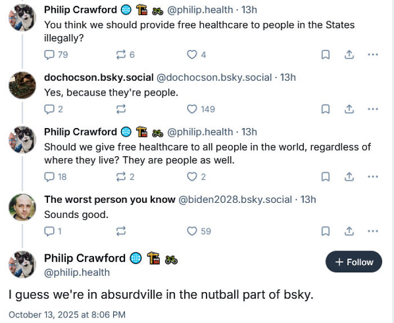The image size is (394, 323).
Task: Open more options on first Philip Crawford post
Action: (x=372, y=54)
